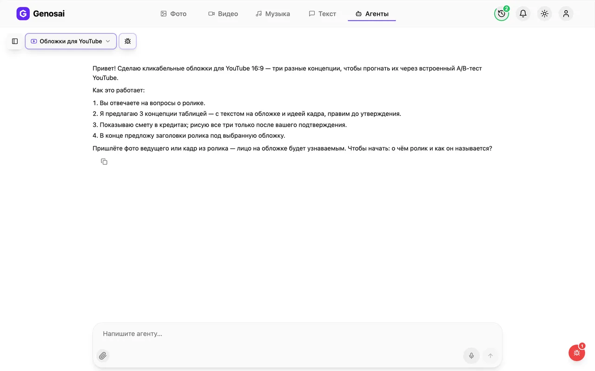Focus the Напишите агенту message field
The width and height of the screenshot is (595, 371).
click(x=297, y=334)
